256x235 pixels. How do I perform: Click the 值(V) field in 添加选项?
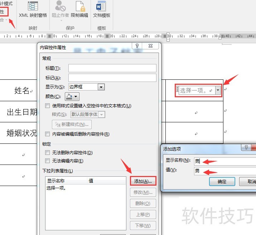tap(225, 171)
